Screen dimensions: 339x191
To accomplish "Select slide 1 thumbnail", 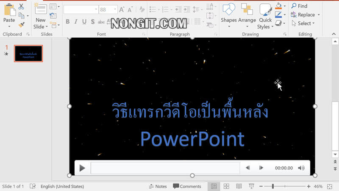I will point(28,53).
